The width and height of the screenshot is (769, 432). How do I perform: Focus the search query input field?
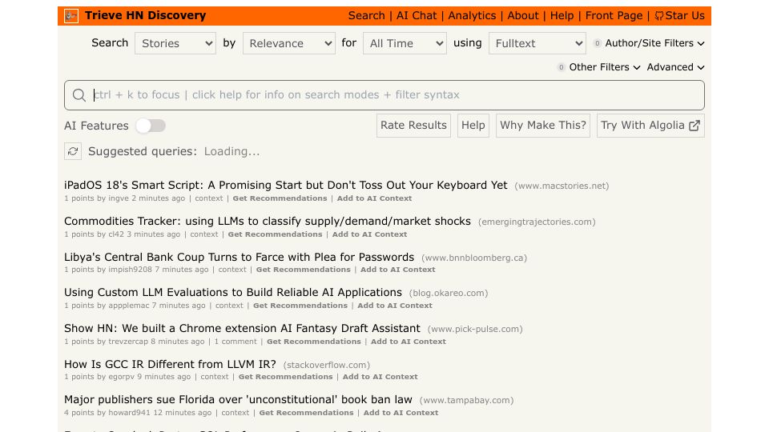pyautogui.click(x=384, y=95)
